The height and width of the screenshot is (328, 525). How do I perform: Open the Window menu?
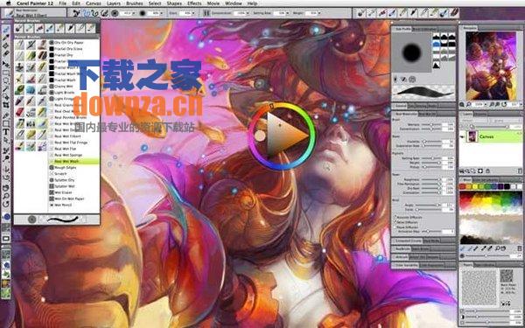[x=234, y=3]
